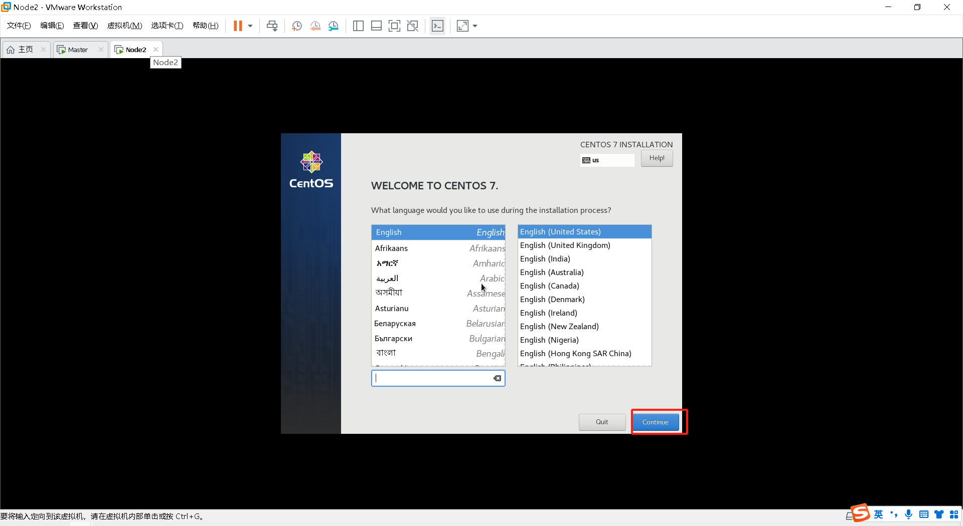The height and width of the screenshot is (526, 963).
Task: Clear the language search field with its backspace icon
Action: (497, 378)
